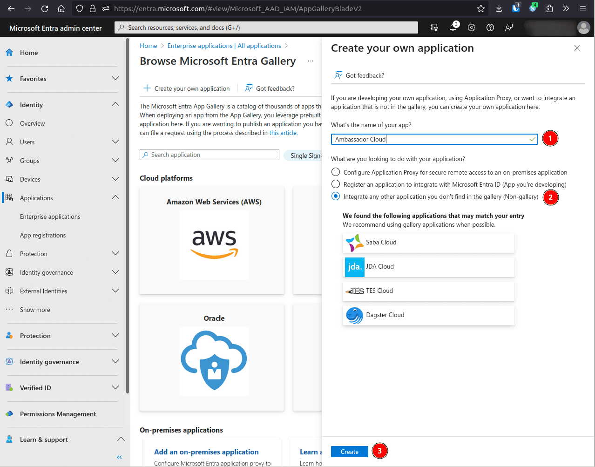
Task: Select the Non-gallery integrate radio option
Action: click(x=336, y=196)
